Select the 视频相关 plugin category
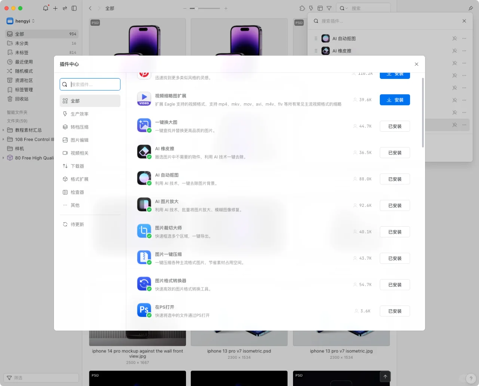The width and height of the screenshot is (479, 386). (90, 153)
